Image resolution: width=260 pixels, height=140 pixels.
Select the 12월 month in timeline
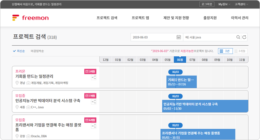(x=106, y=60)
